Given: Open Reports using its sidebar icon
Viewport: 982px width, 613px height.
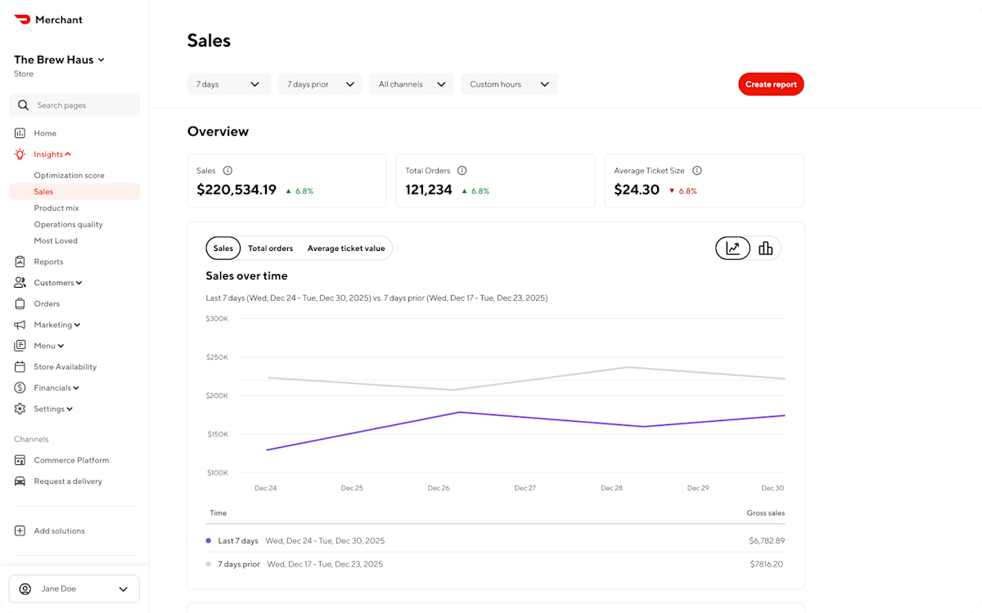Looking at the screenshot, I should (x=20, y=261).
